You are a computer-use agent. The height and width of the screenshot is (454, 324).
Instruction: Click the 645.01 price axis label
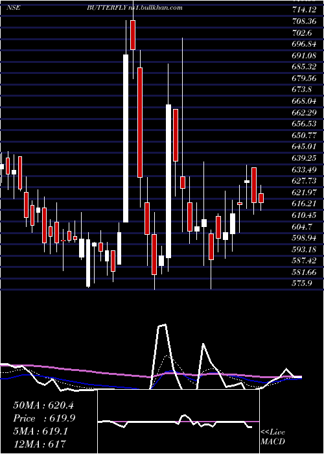pyautogui.click(x=303, y=147)
